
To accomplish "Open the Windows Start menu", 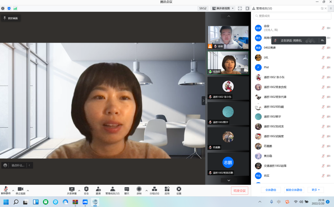I will [6, 202].
